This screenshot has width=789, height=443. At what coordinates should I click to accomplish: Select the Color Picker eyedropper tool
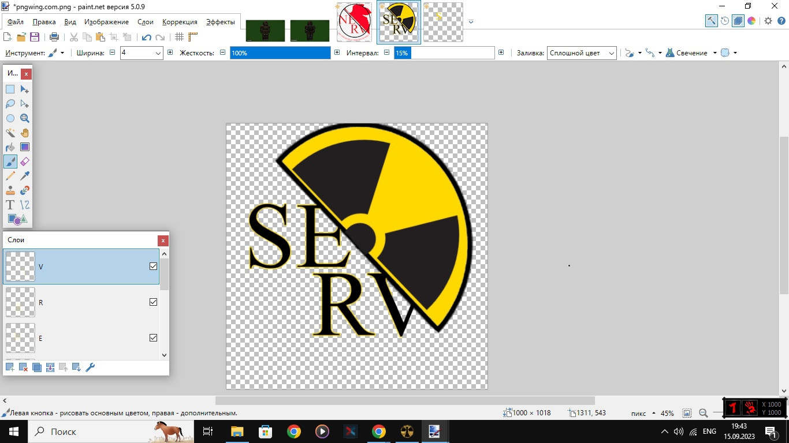point(25,176)
